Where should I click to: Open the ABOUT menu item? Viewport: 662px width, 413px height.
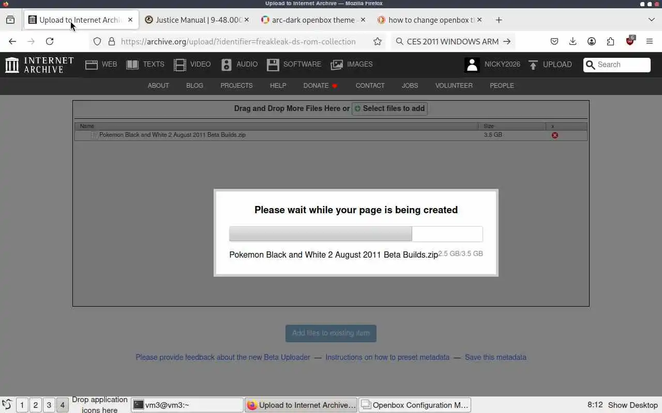pos(158,86)
